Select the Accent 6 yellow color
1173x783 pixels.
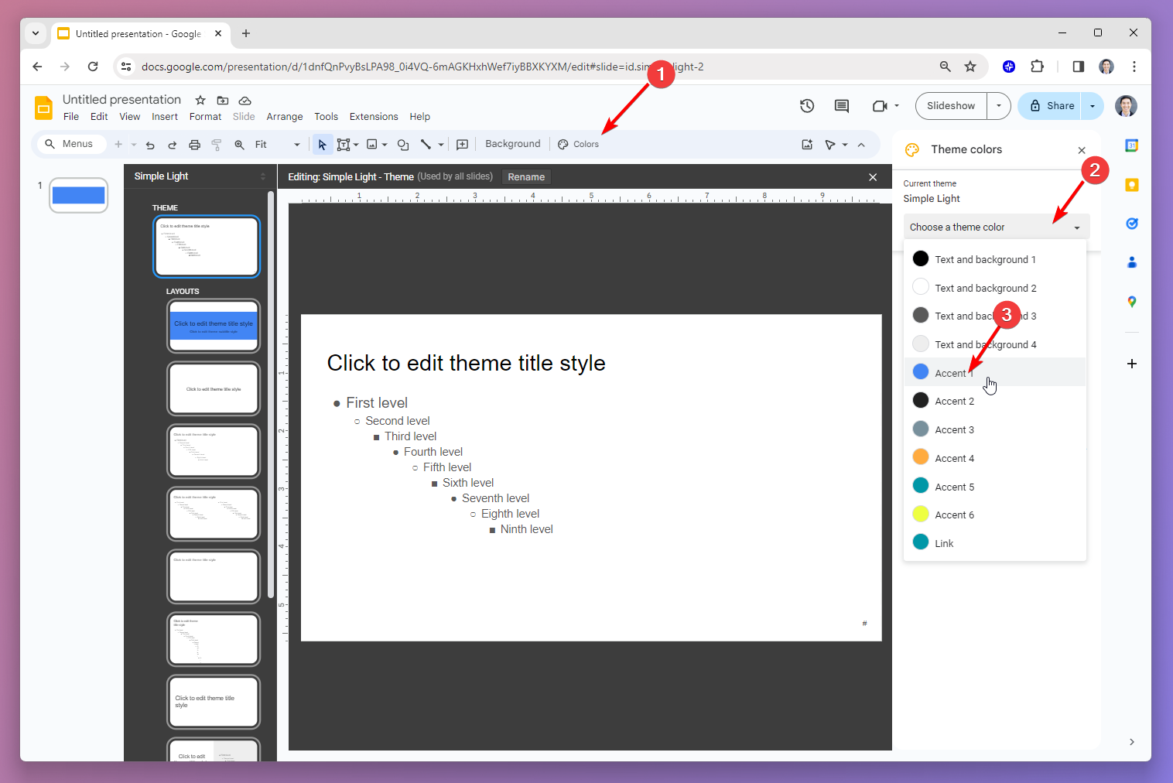(995, 515)
